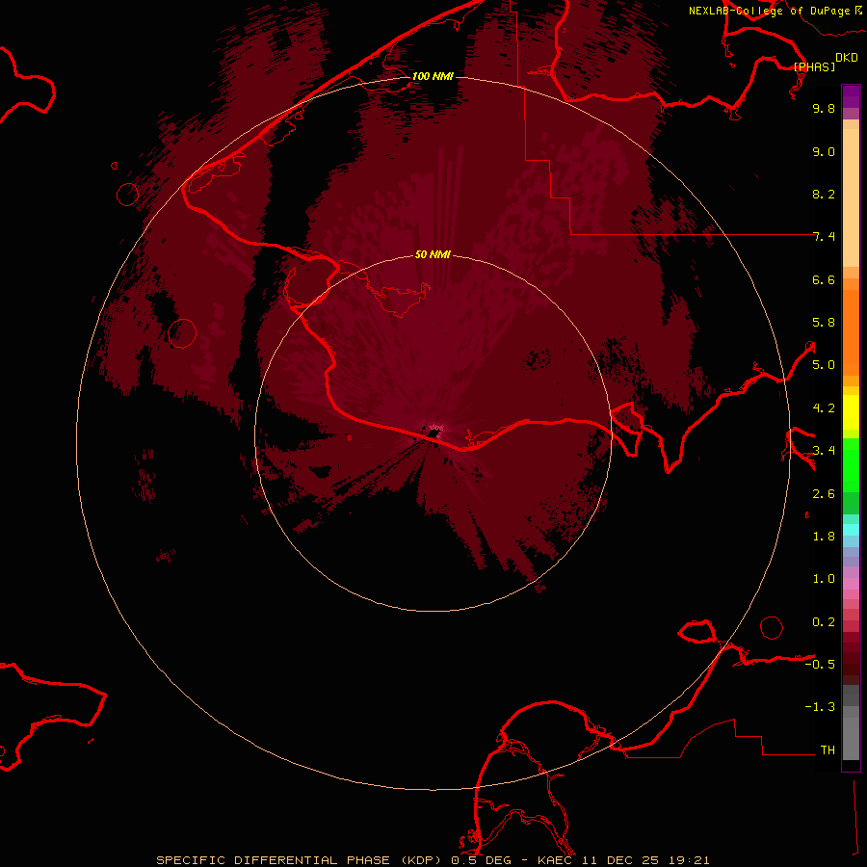Pick the bright green band on the color bar
Screen dimensions: 867x867
point(851,465)
